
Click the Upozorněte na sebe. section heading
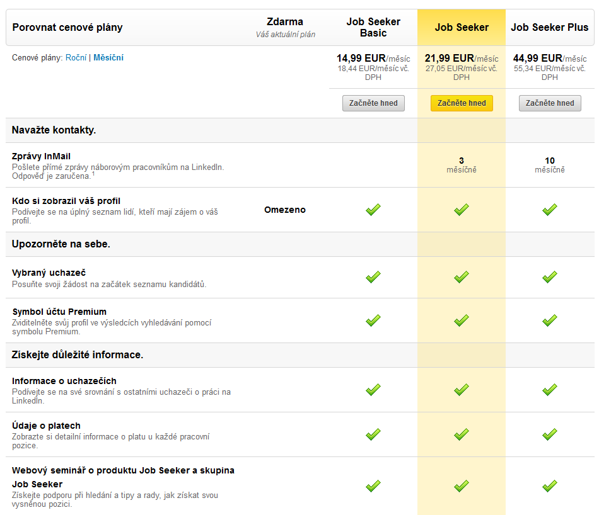click(x=61, y=244)
